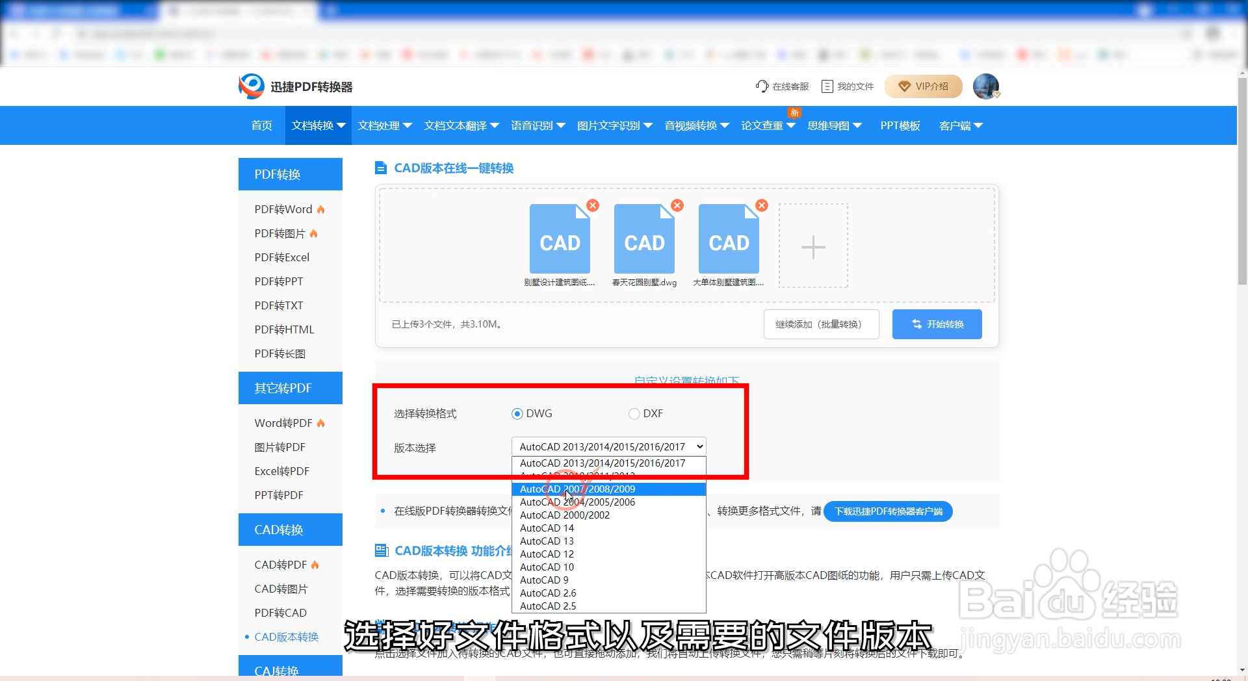Select the DXF format radio button

(634, 414)
